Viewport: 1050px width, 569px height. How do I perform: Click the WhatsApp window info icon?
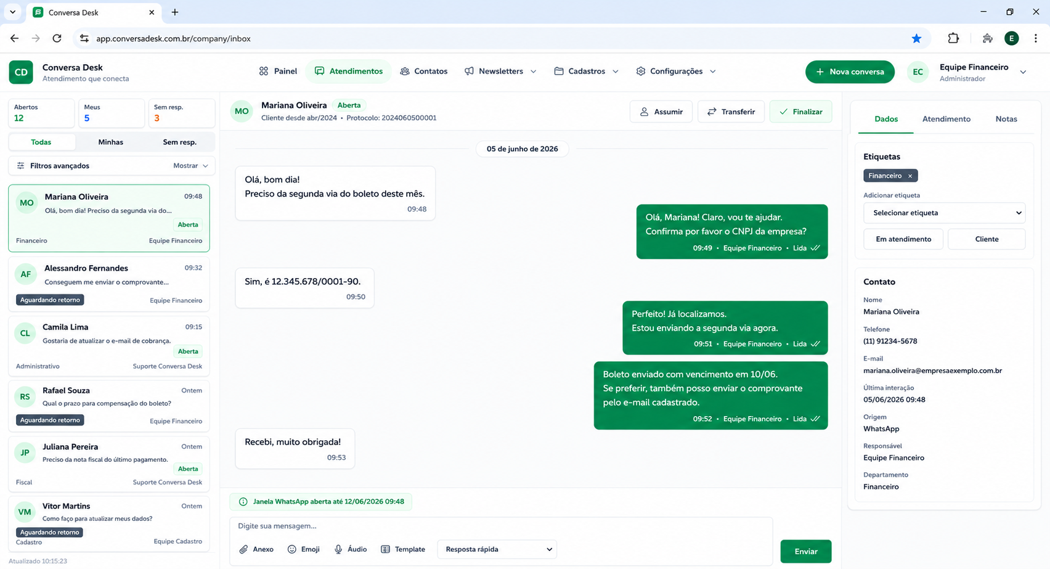(x=243, y=502)
